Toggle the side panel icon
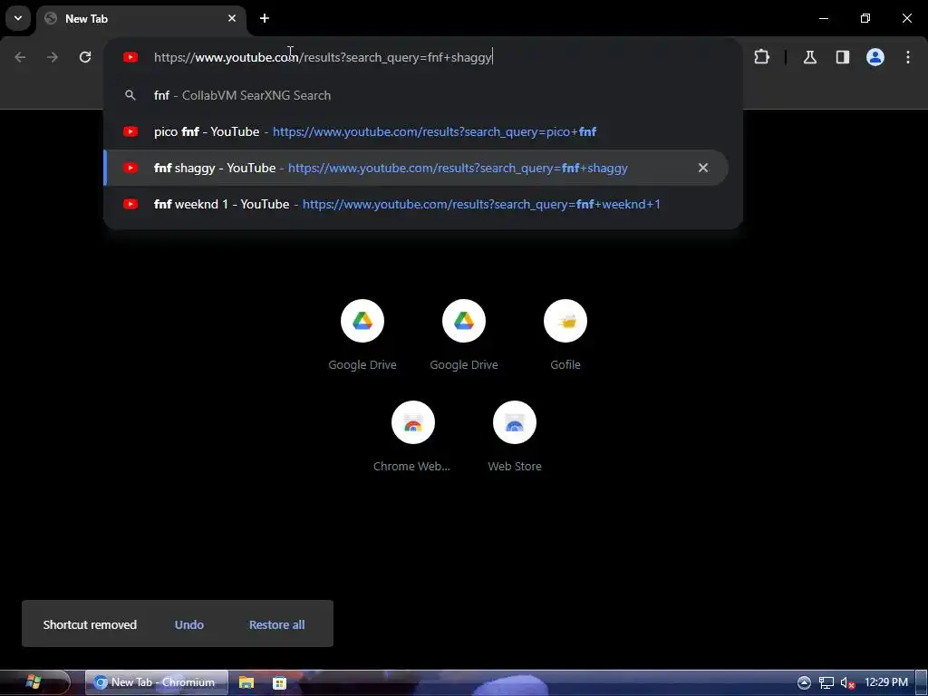This screenshot has height=696, width=928. (842, 57)
